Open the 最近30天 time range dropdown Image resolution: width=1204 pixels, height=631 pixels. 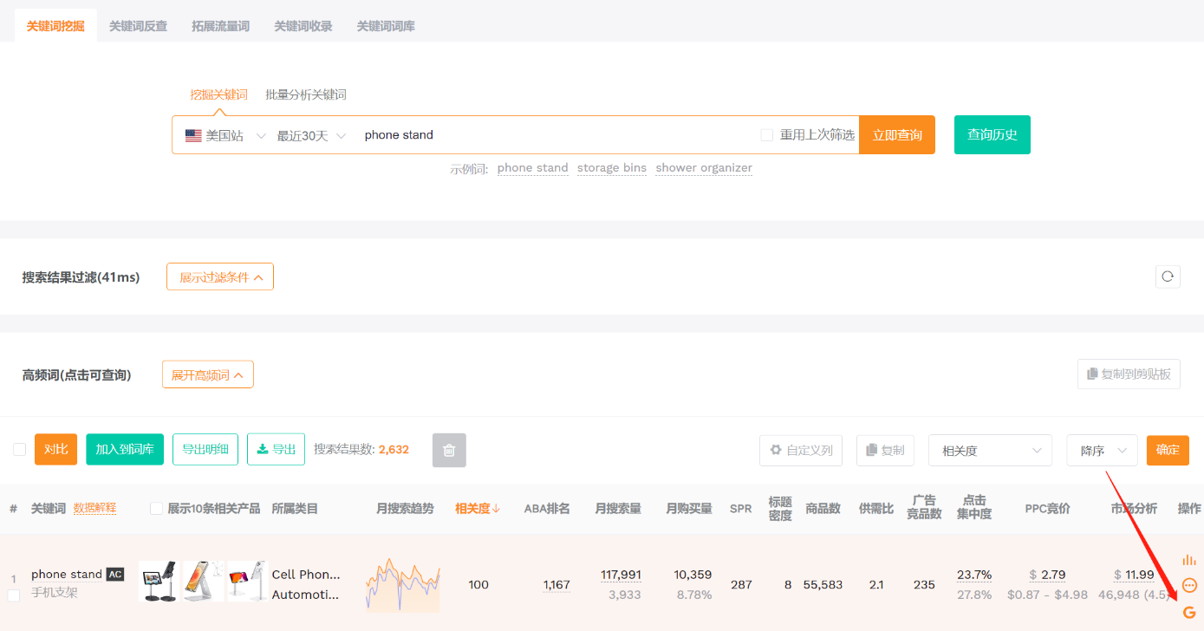(310, 135)
